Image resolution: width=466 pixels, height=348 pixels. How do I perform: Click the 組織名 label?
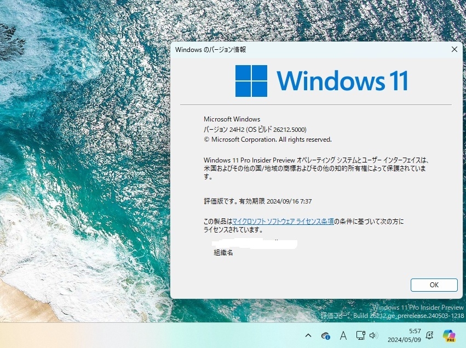[x=223, y=253]
